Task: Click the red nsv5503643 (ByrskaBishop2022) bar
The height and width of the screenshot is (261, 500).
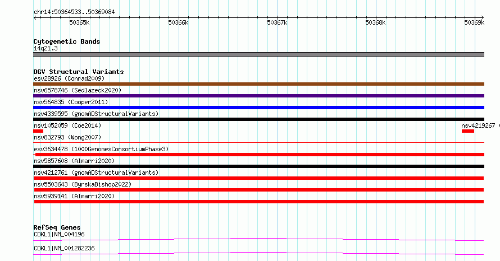Action: pos(258,190)
